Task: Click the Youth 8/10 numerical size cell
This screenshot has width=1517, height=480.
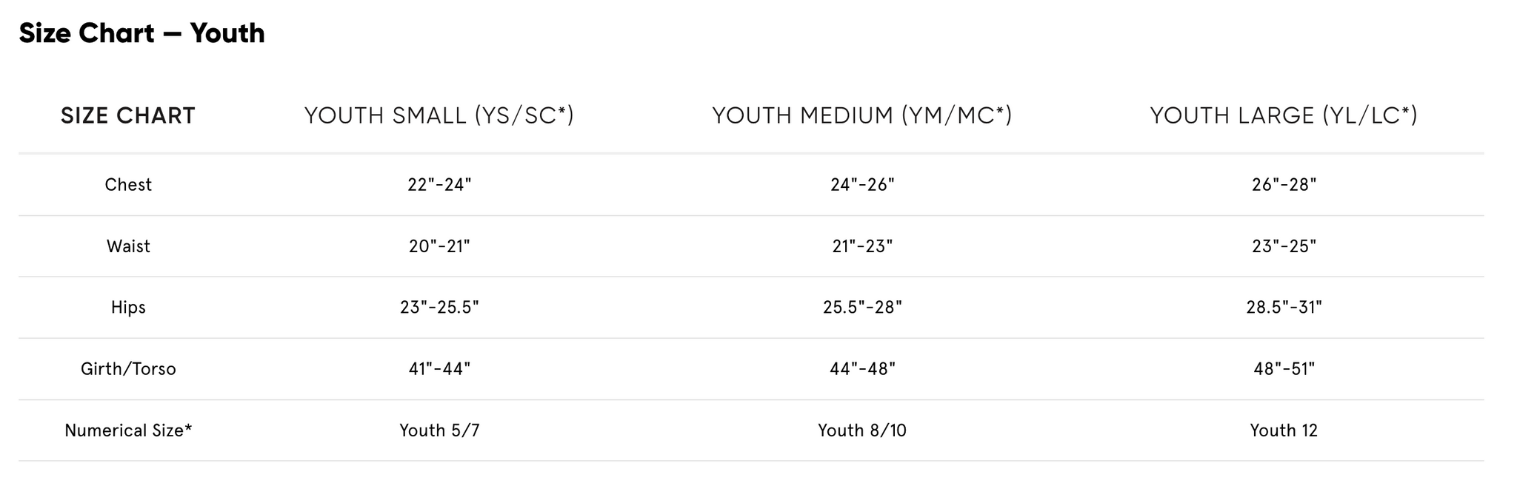Action: click(862, 430)
